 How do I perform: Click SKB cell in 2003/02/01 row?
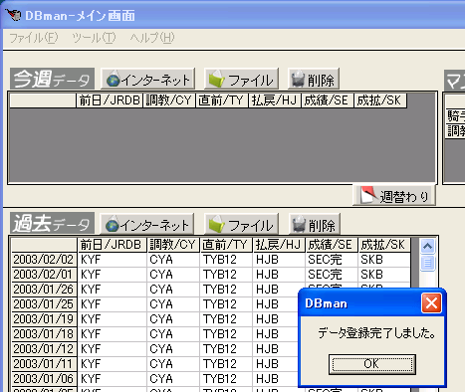[x=384, y=275]
